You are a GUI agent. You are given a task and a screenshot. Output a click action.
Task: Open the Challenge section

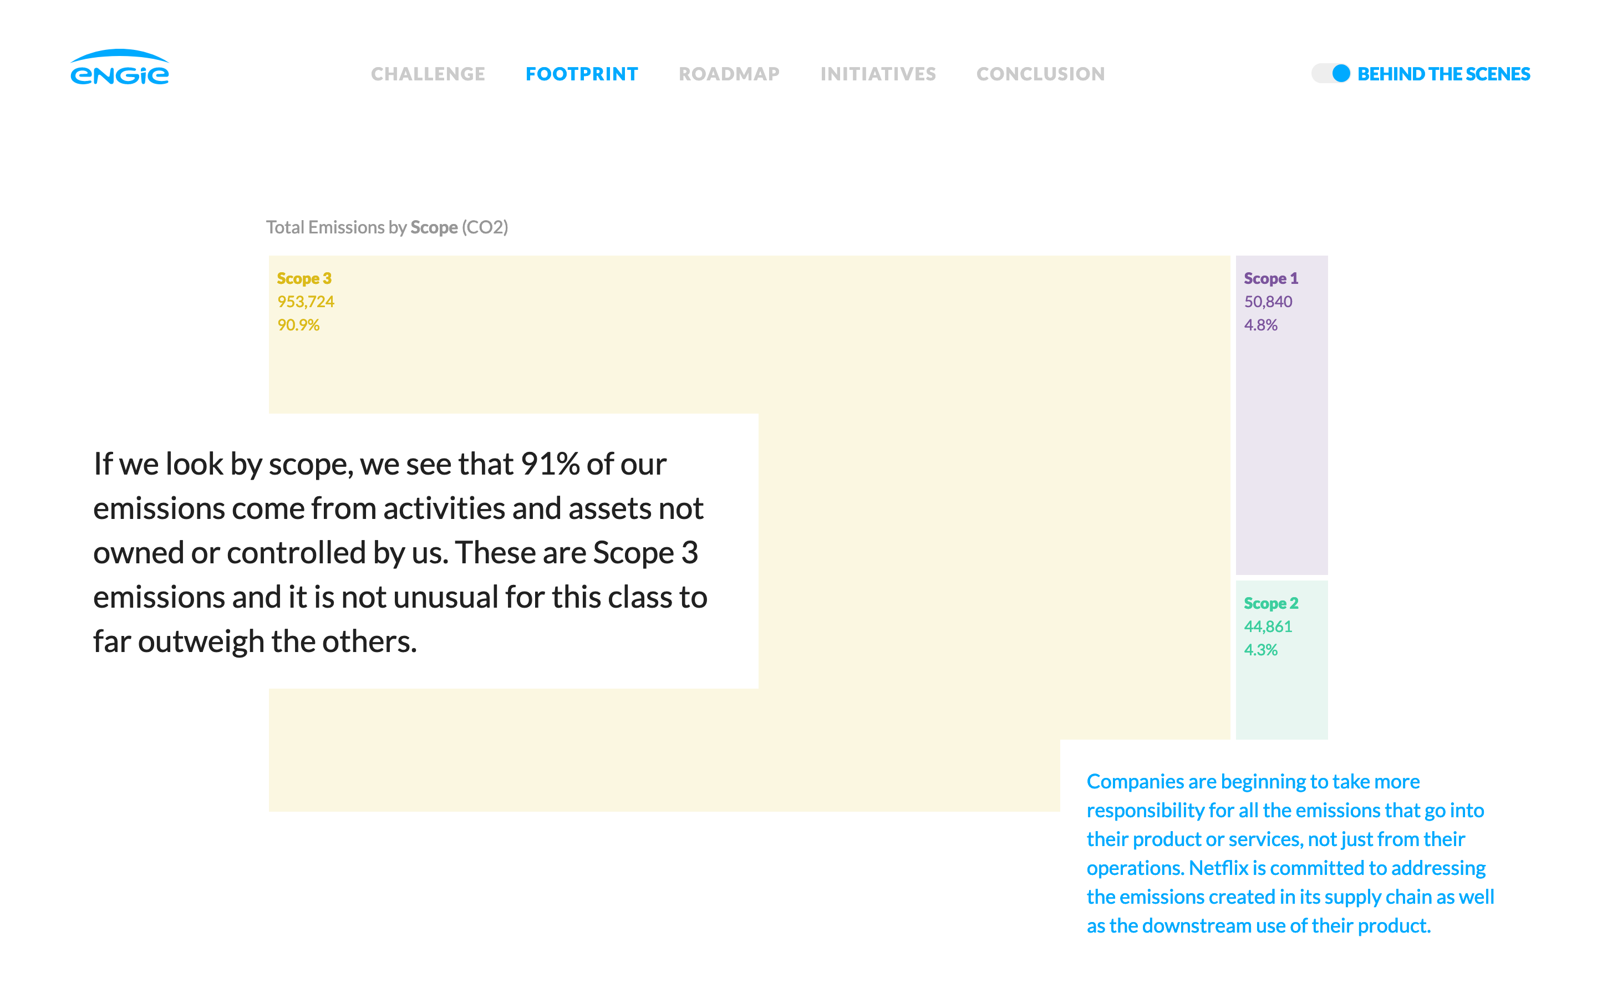(428, 74)
